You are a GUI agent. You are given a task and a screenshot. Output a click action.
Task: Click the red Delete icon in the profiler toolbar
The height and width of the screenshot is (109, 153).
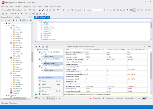point(40,46)
